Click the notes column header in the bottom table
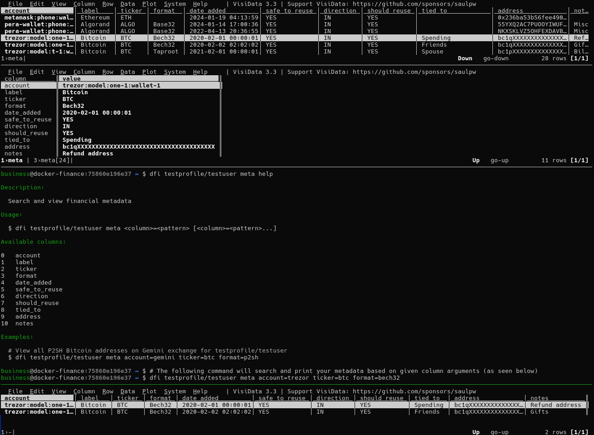Screen dimensions: 594x435 pyautogui.click(x=539, y=398)
